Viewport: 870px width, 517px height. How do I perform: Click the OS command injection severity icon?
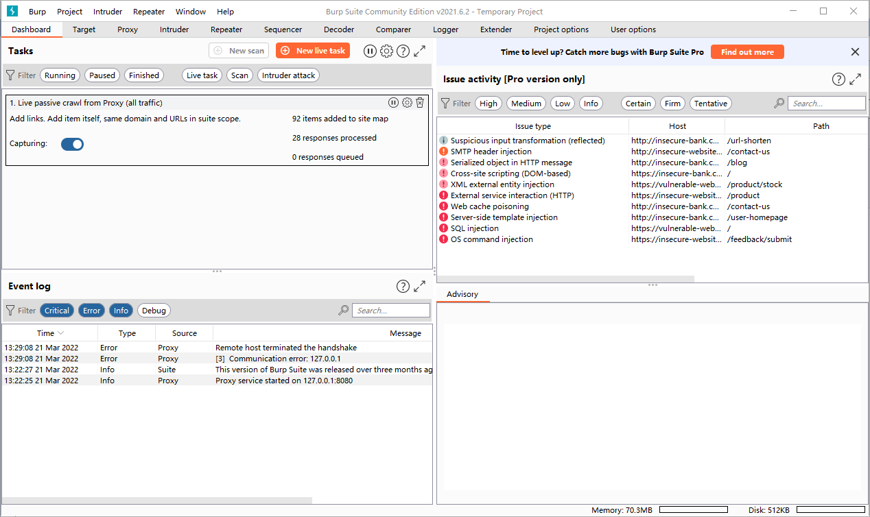point(443,239)
